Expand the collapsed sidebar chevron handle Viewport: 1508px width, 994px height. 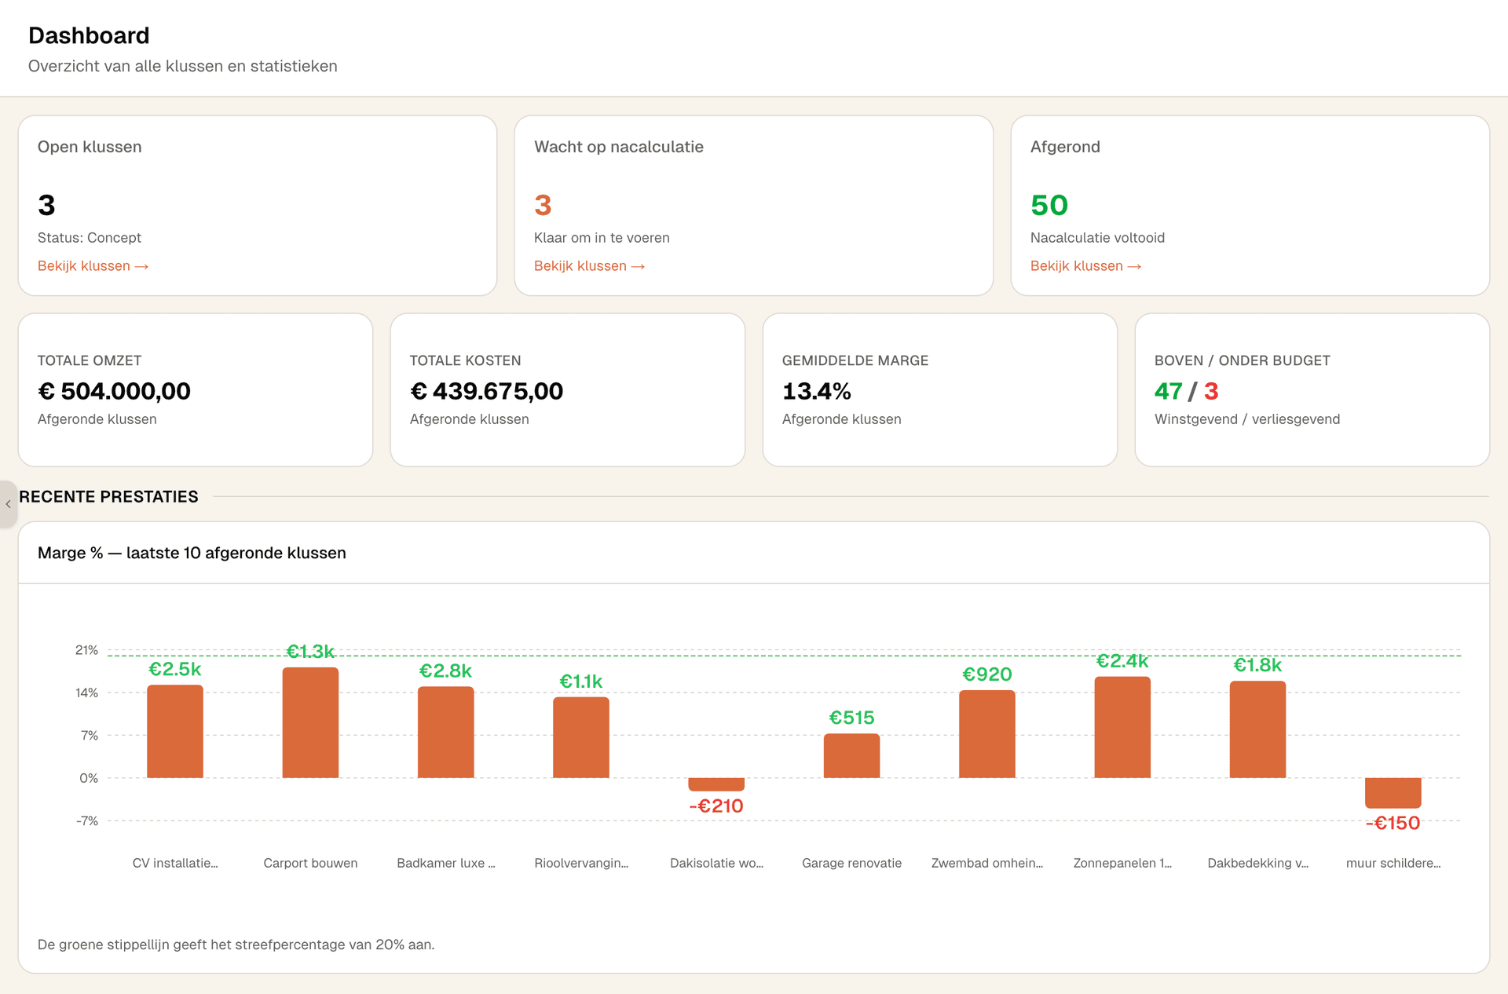point(8,504)
